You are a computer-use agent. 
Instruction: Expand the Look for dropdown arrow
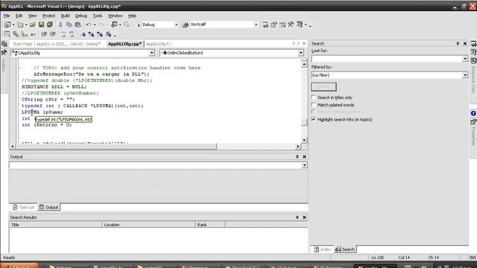465,59
